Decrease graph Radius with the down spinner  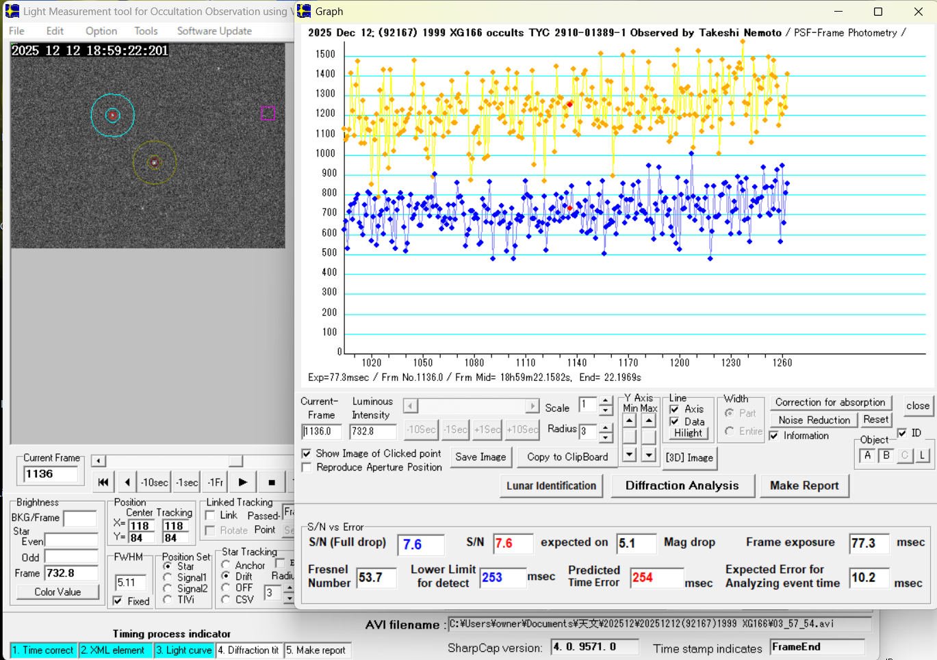click(606, 436)
